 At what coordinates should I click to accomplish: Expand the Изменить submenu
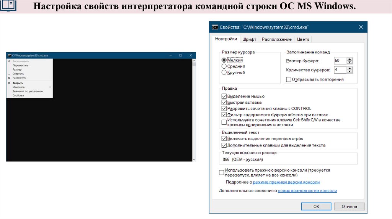tap(29, 87)
